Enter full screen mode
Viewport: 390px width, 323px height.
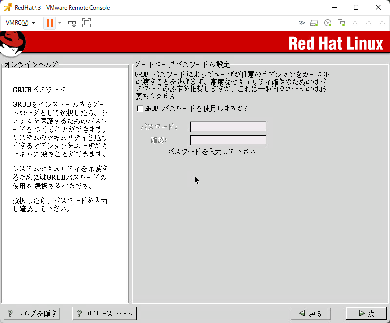point(86,23)
